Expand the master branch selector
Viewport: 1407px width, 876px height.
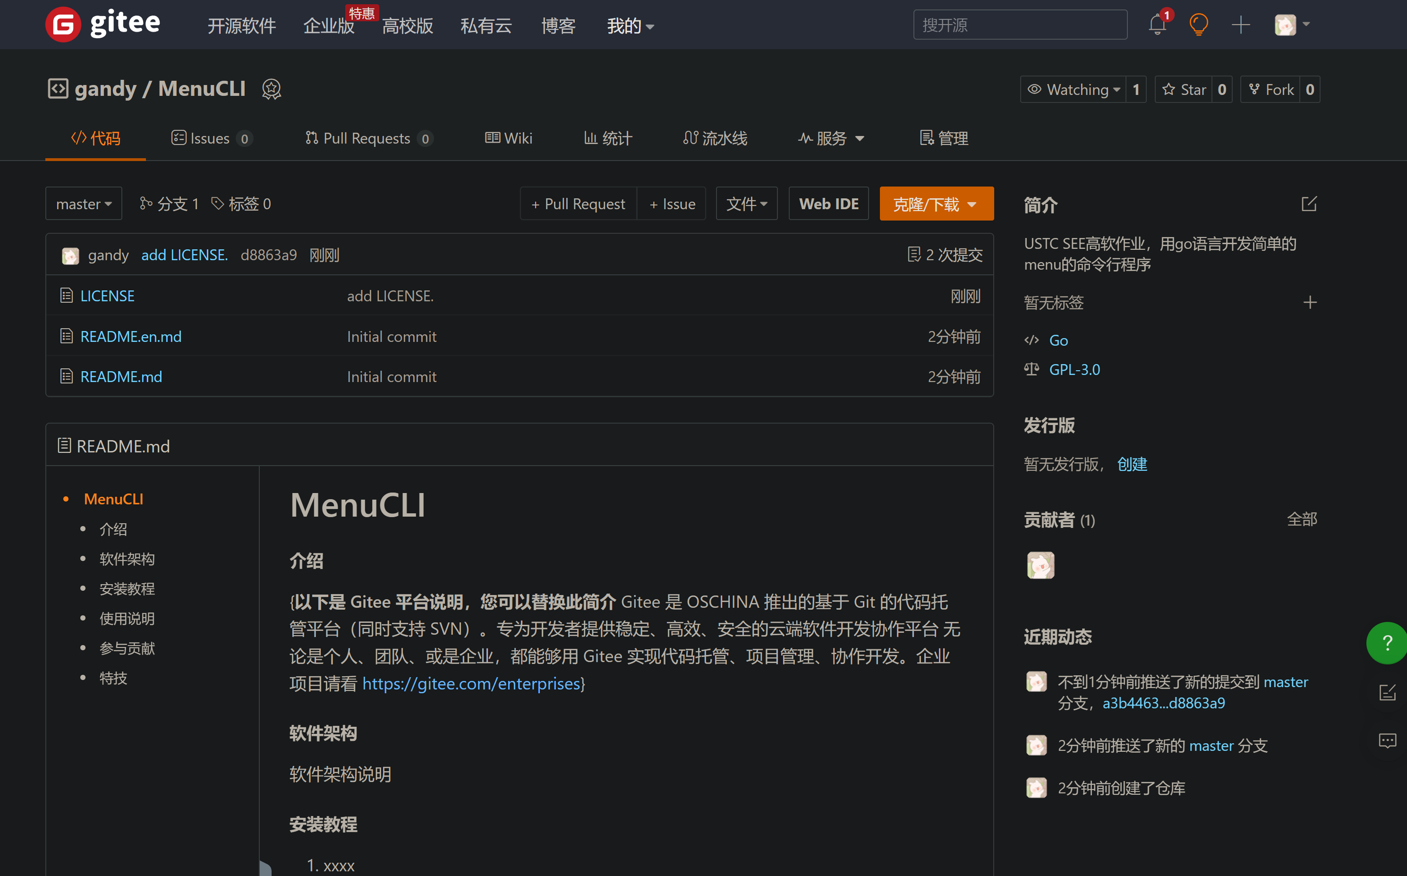click(84, 204)
